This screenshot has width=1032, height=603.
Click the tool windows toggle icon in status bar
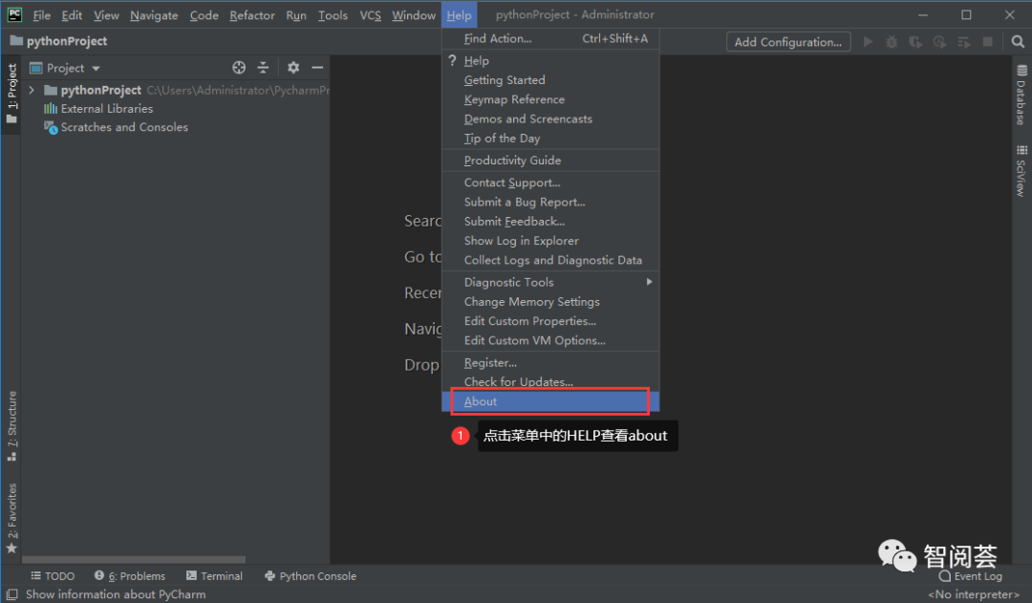11,593
